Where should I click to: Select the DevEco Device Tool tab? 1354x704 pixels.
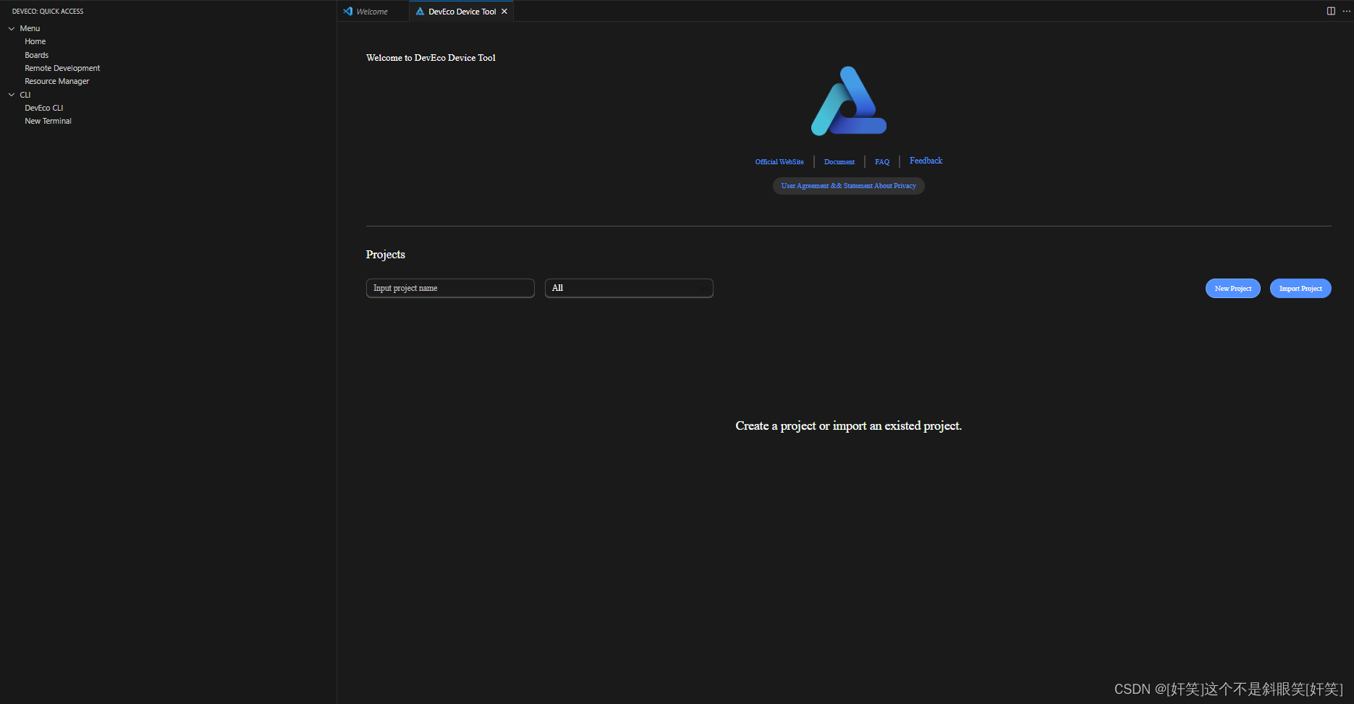(x=462, y=12)
